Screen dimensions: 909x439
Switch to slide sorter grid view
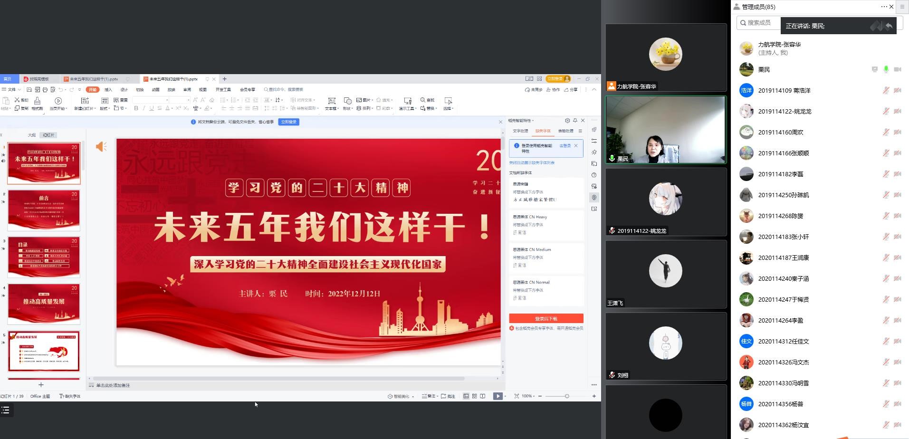click(x=474, y=396)
